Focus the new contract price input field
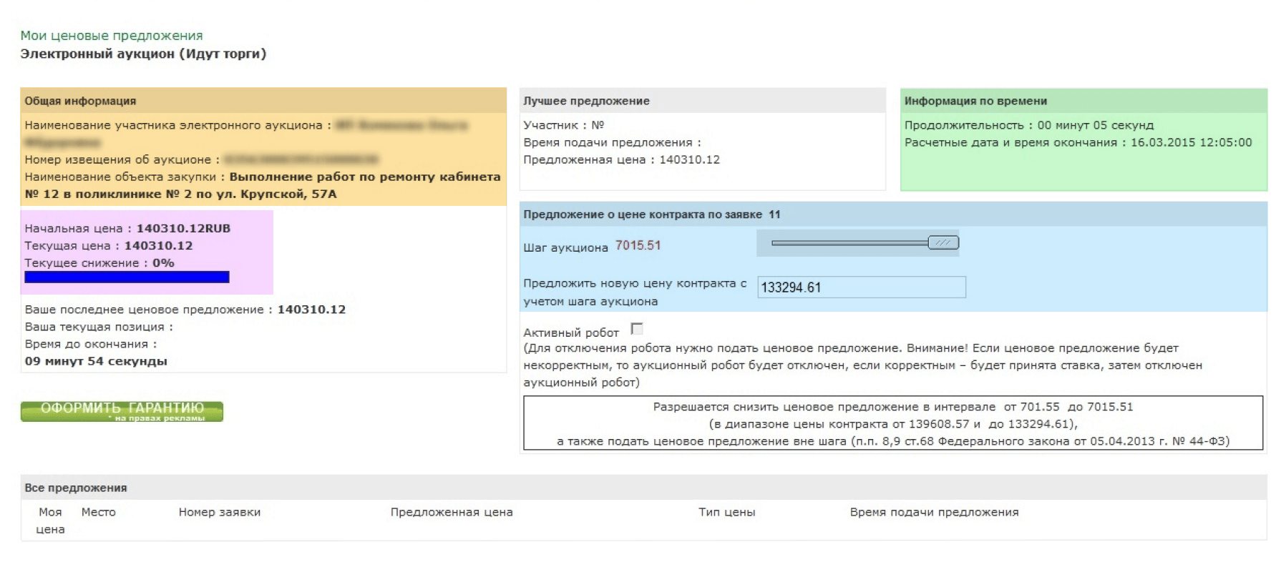1281x572 pixels. [861, 287]
